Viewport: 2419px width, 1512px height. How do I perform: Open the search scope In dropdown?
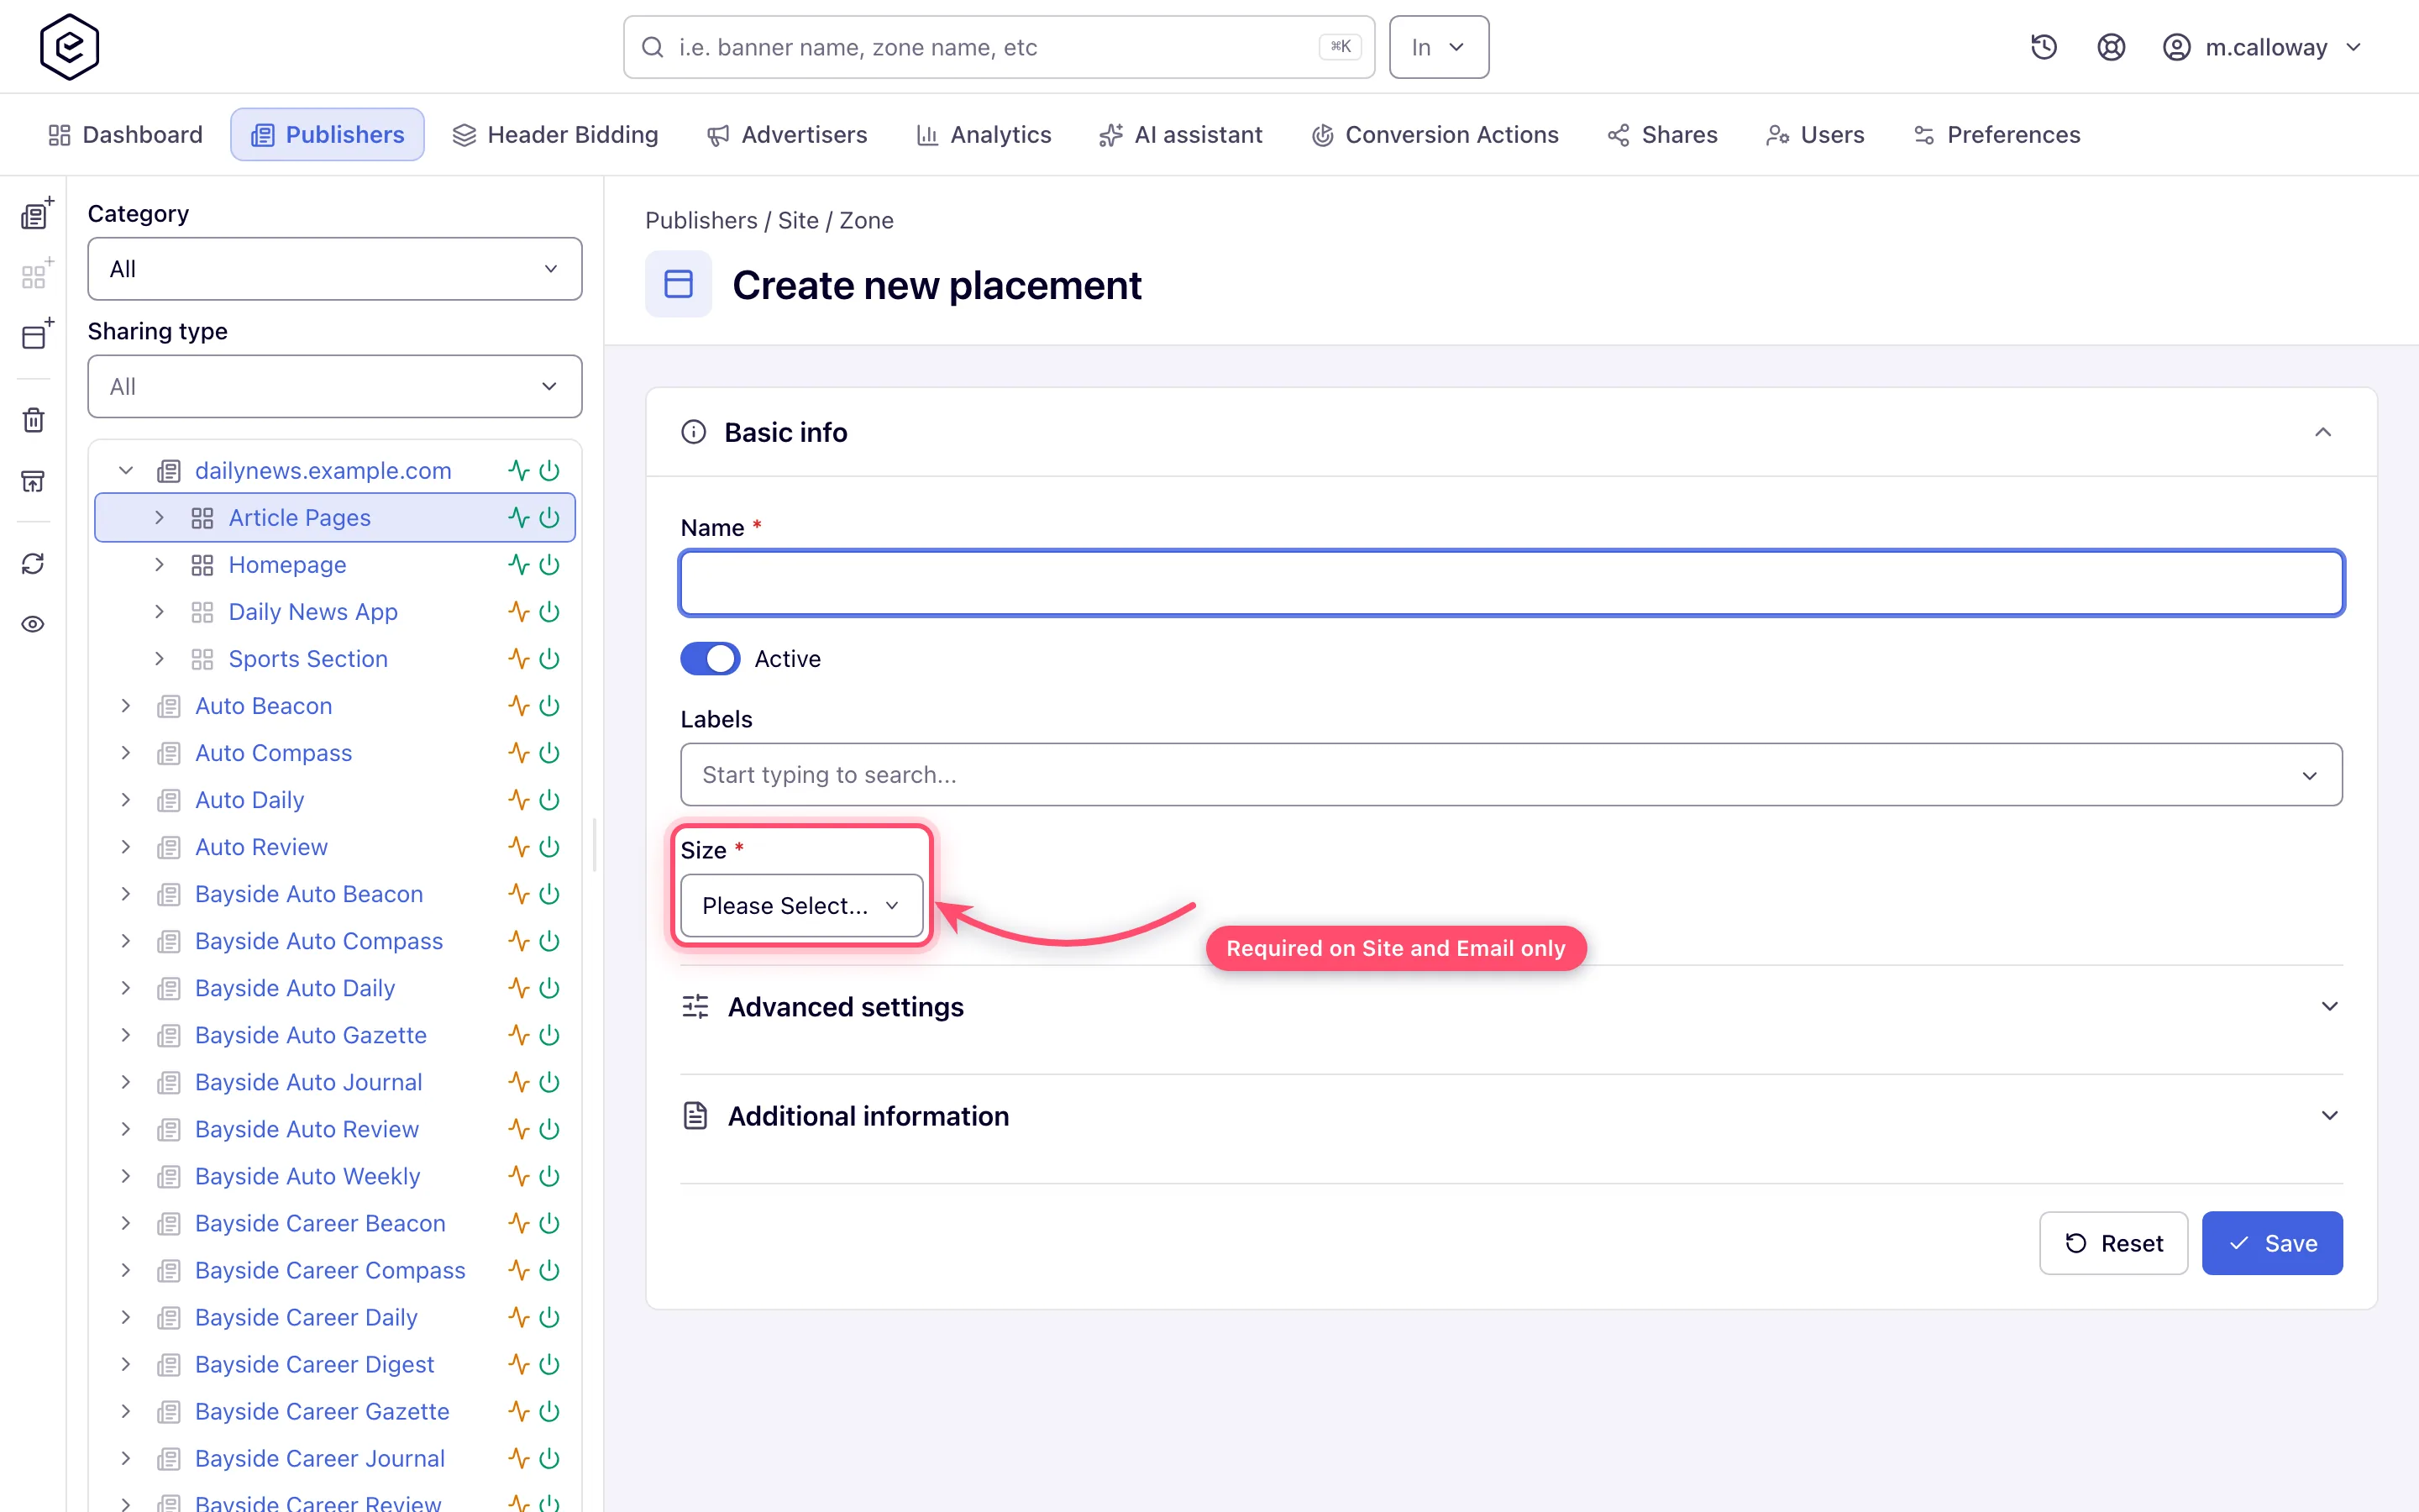coord(1439,47)
